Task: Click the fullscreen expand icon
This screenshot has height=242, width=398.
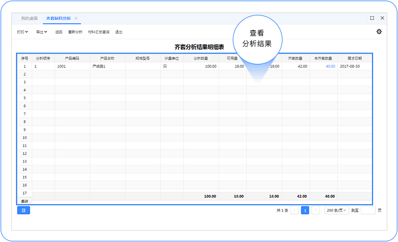Action: [x=372, y=18]
